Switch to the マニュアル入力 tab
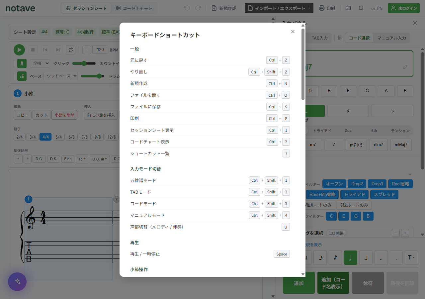 [x=391, y=38]
